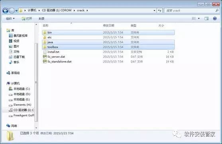This screenshot has width=222, height=144.
Task: Click the 刻录 (Burn) toolbar button
Action: pos(41,19)
